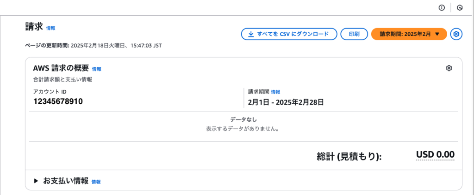
Task: Click the hexagon icon in top-right corner
Action: [460, 8]
